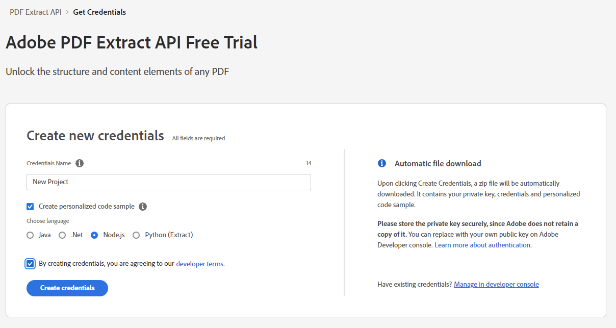Go to PDF Extract API breadcrumb
The width and height of the screenshot is (616, 328).
(36, 12)
